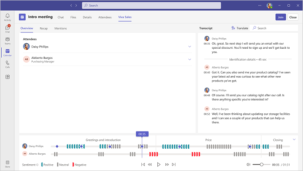Click the 00:35 timeline position marker
Viewport: 303px width, 171px height.
pyautogui.click(x=142, y=134)
